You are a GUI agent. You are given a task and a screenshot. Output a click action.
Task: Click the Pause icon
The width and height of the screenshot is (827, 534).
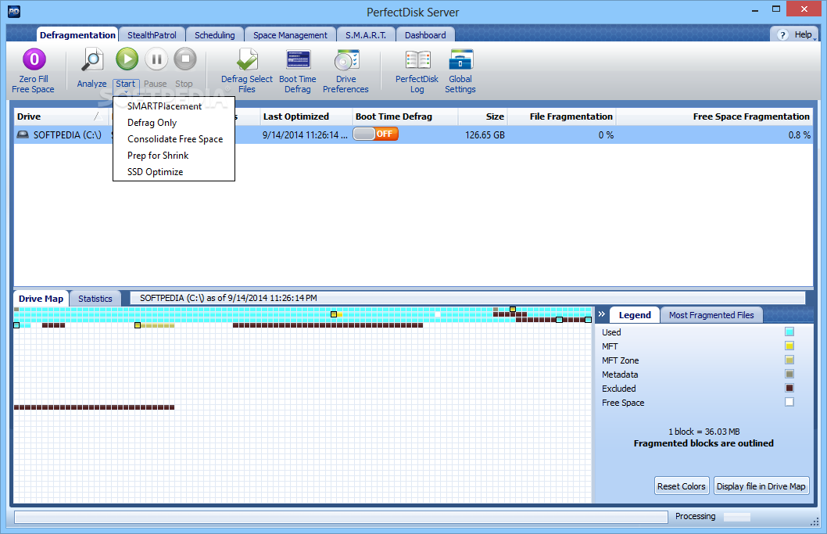(156, 59)
